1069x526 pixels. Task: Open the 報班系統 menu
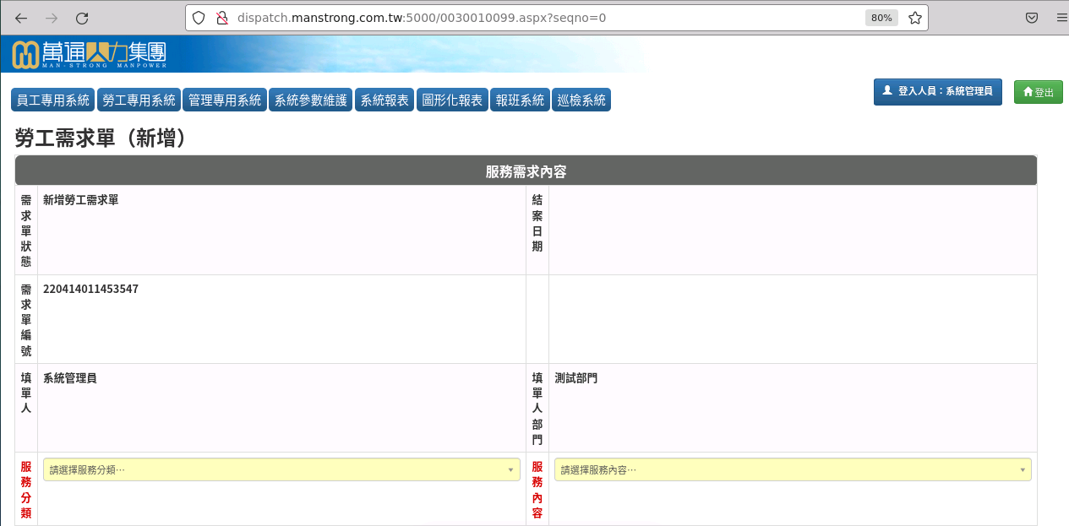pyautogui.click(x=520, y=100)
